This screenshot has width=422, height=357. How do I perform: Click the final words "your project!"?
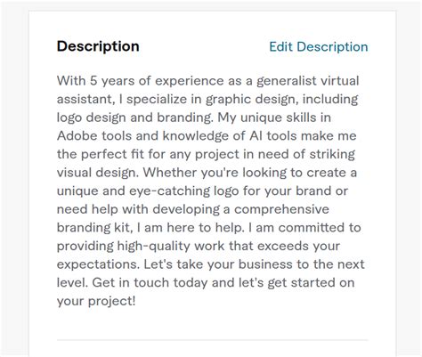point(96,301)
